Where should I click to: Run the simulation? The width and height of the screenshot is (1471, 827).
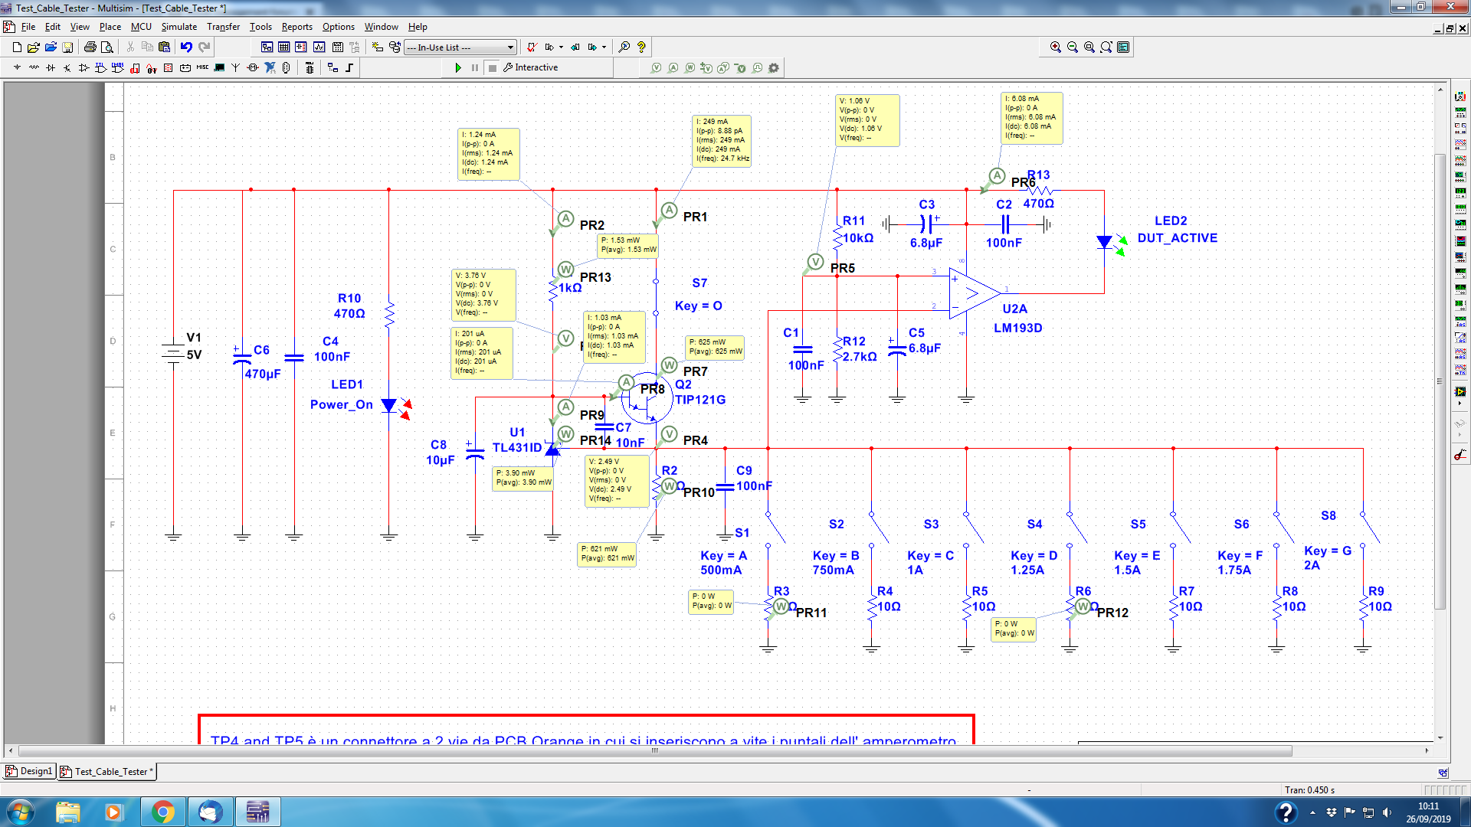pos(458,68)
